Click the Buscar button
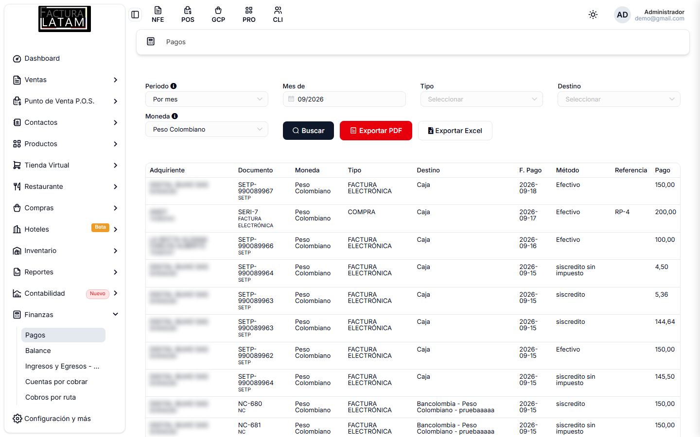700x437 pixels. click(x=308, y=131)
